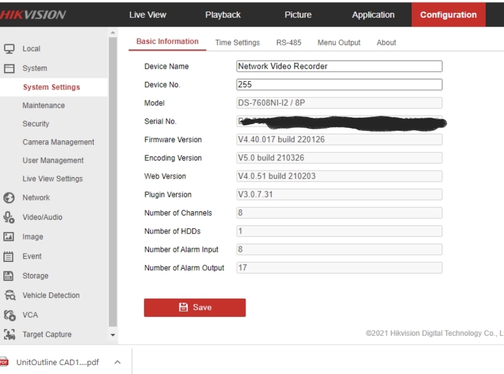
Task: Click the Local monitor icon in sidebar
Action: [x=9, y=49]
